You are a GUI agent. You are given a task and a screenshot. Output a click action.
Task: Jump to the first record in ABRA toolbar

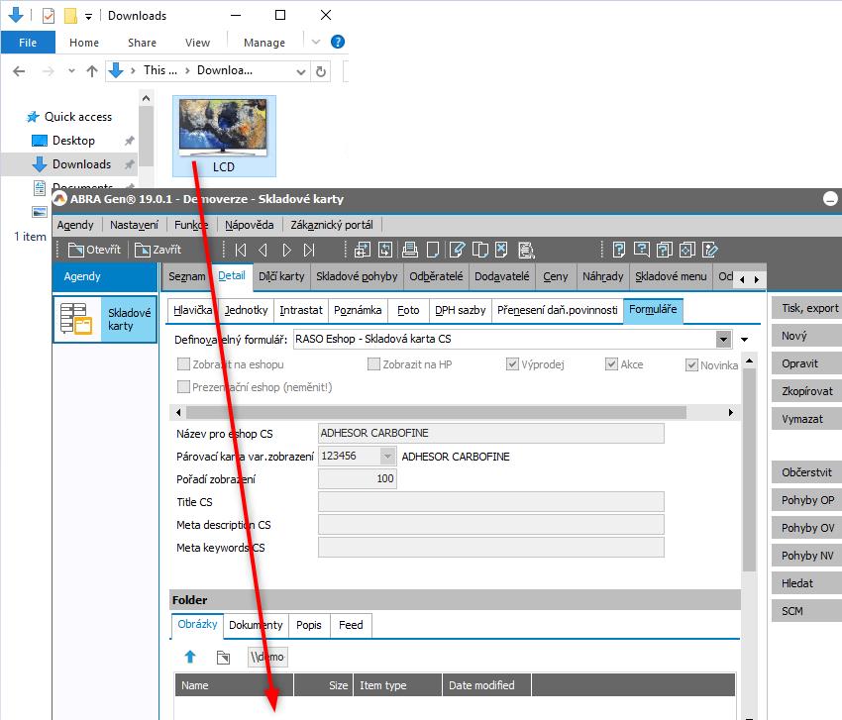(241, 251)
